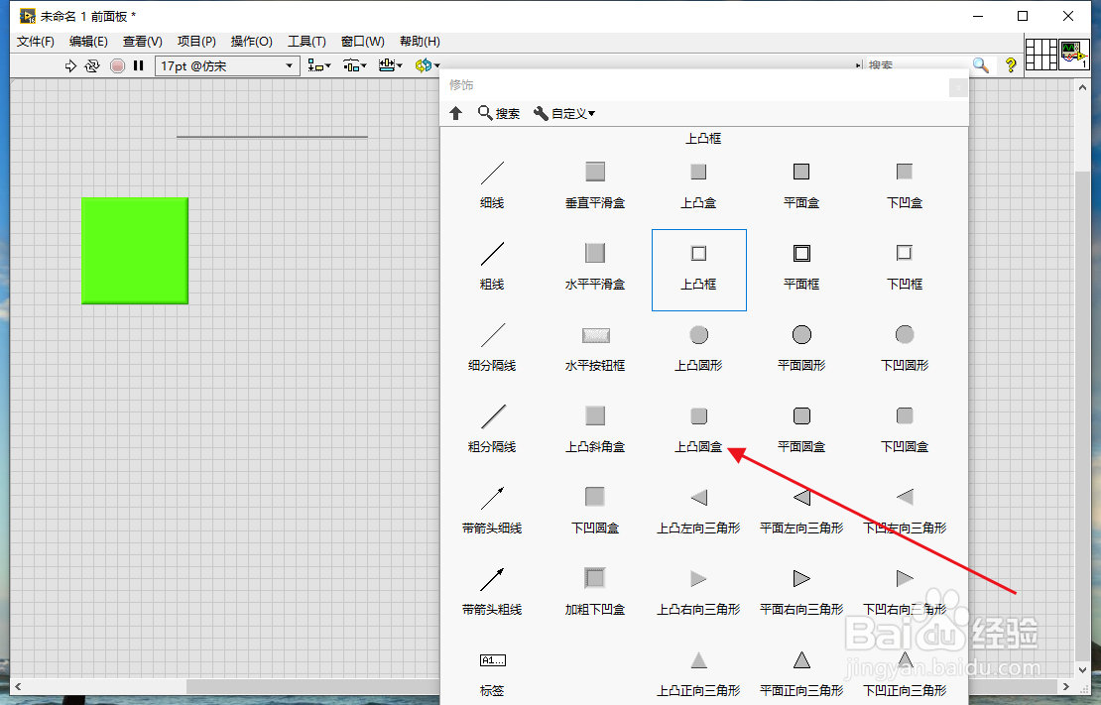Open 项目(P) menu
The width and height of the screenshot is (1101, 705).
(x=196, y=42)
